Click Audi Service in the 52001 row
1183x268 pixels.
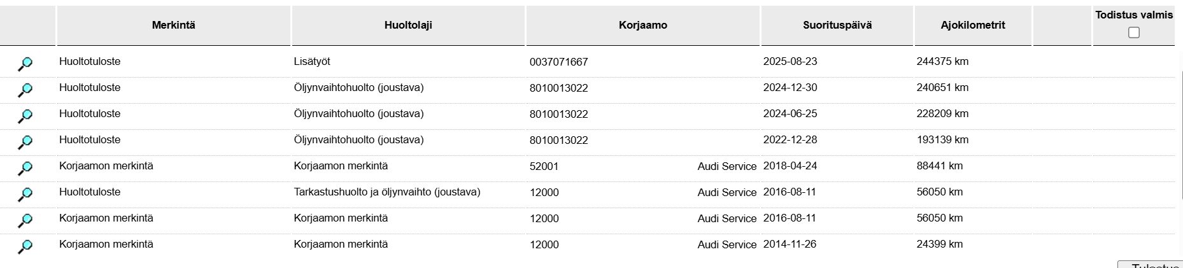(727, 167)
